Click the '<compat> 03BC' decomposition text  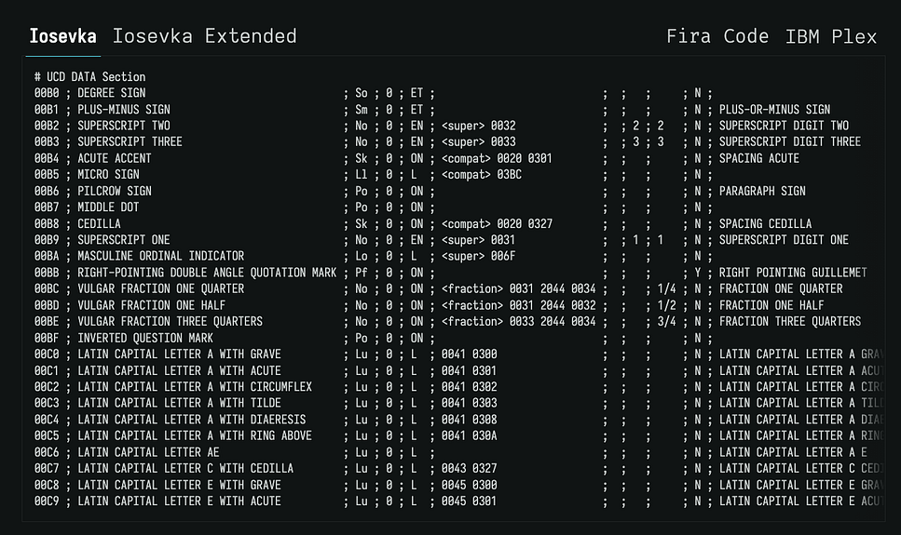[x=481, y=175]
